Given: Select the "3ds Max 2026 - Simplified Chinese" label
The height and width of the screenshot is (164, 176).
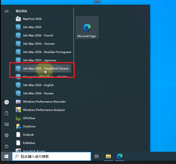Looking at the screenshot, I should [x=46, y=68].
